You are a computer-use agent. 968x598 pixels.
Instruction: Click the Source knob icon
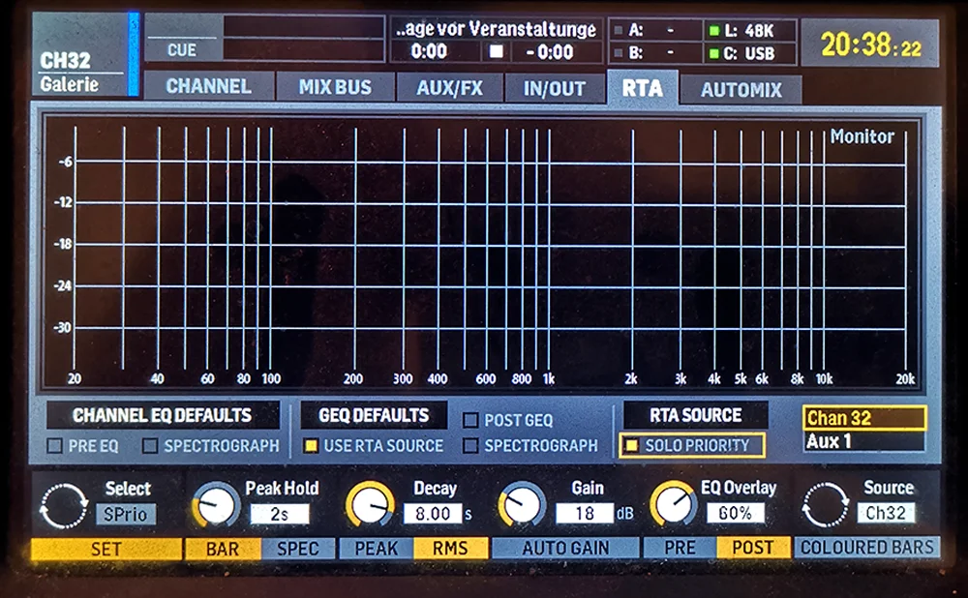point(825,502)
